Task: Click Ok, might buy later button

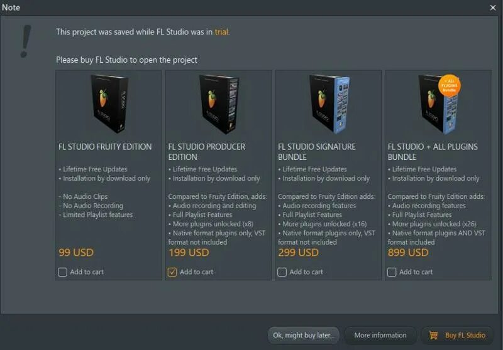Action: [x=303, y=336]
